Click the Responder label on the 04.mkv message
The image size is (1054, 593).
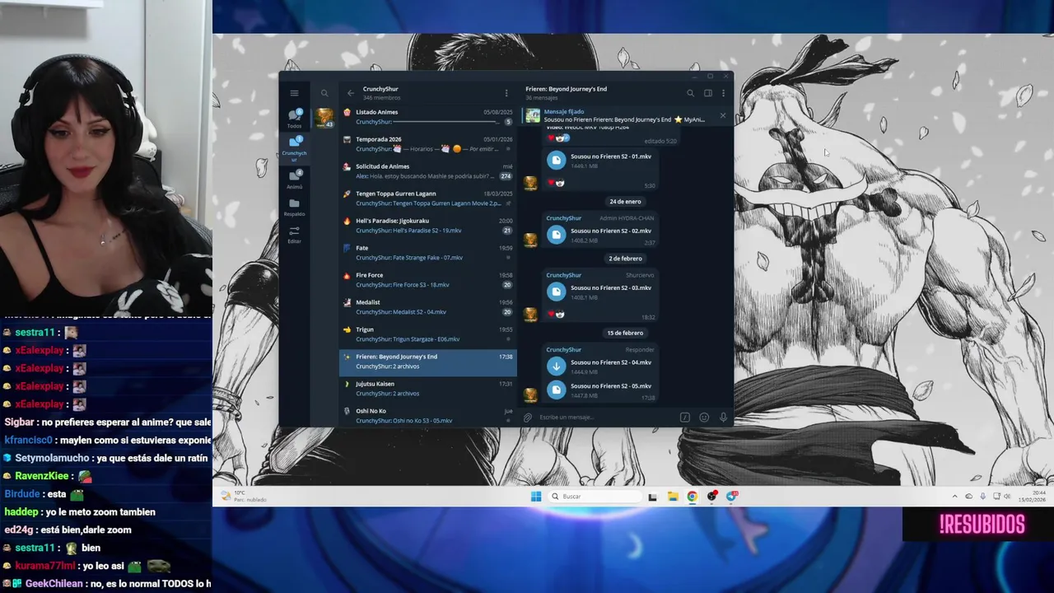click(x=640, y=350)
